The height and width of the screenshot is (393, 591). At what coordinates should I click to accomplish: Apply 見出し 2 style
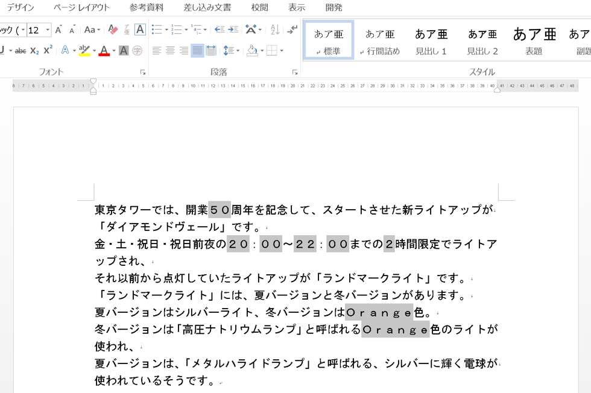(482, 40)
